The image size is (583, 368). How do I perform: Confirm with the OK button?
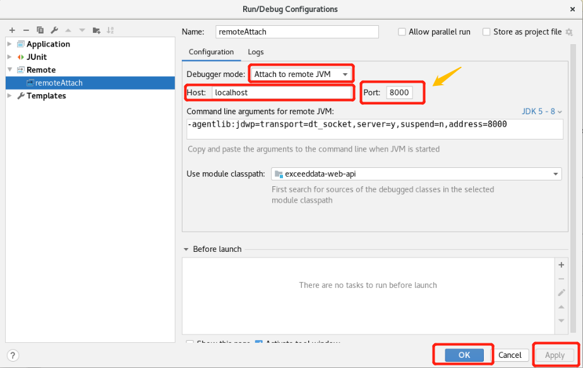[464, 355]
